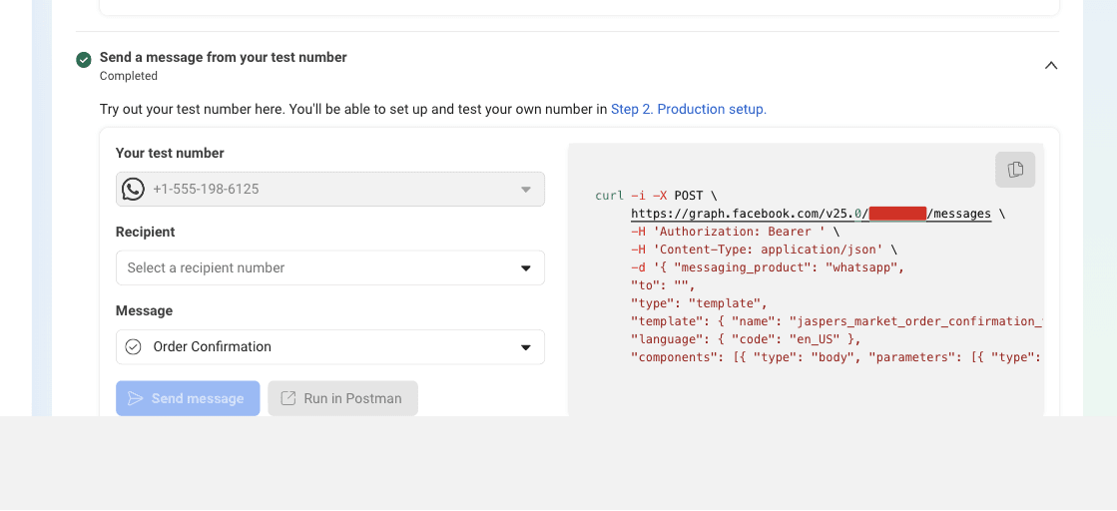Screen dimensions: 1117x511
Task: Click the Send a message heading
Action: click(223, 57)
